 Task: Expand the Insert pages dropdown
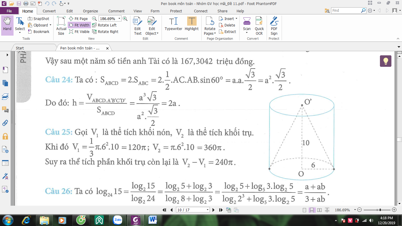click(x=228, y=19)
